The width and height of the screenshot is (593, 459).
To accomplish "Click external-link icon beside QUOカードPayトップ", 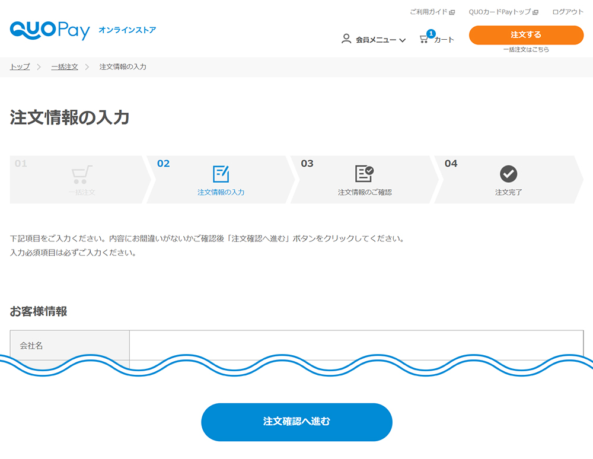I will tap(535, 12).
